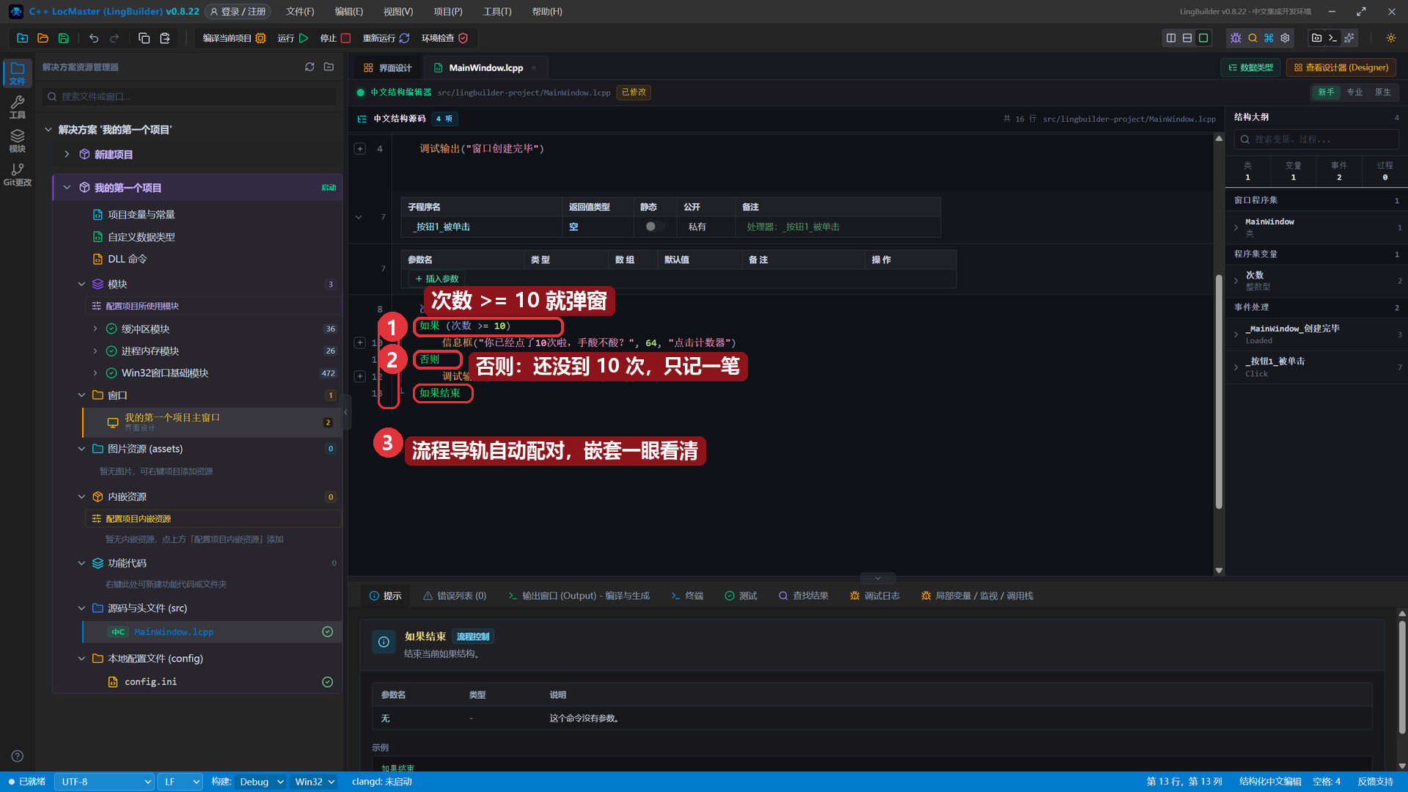Toggle the 静态 switch for _按钮1_被单击
The width and height of the screenshot is (1408, 792).
(x=655, y=227)
